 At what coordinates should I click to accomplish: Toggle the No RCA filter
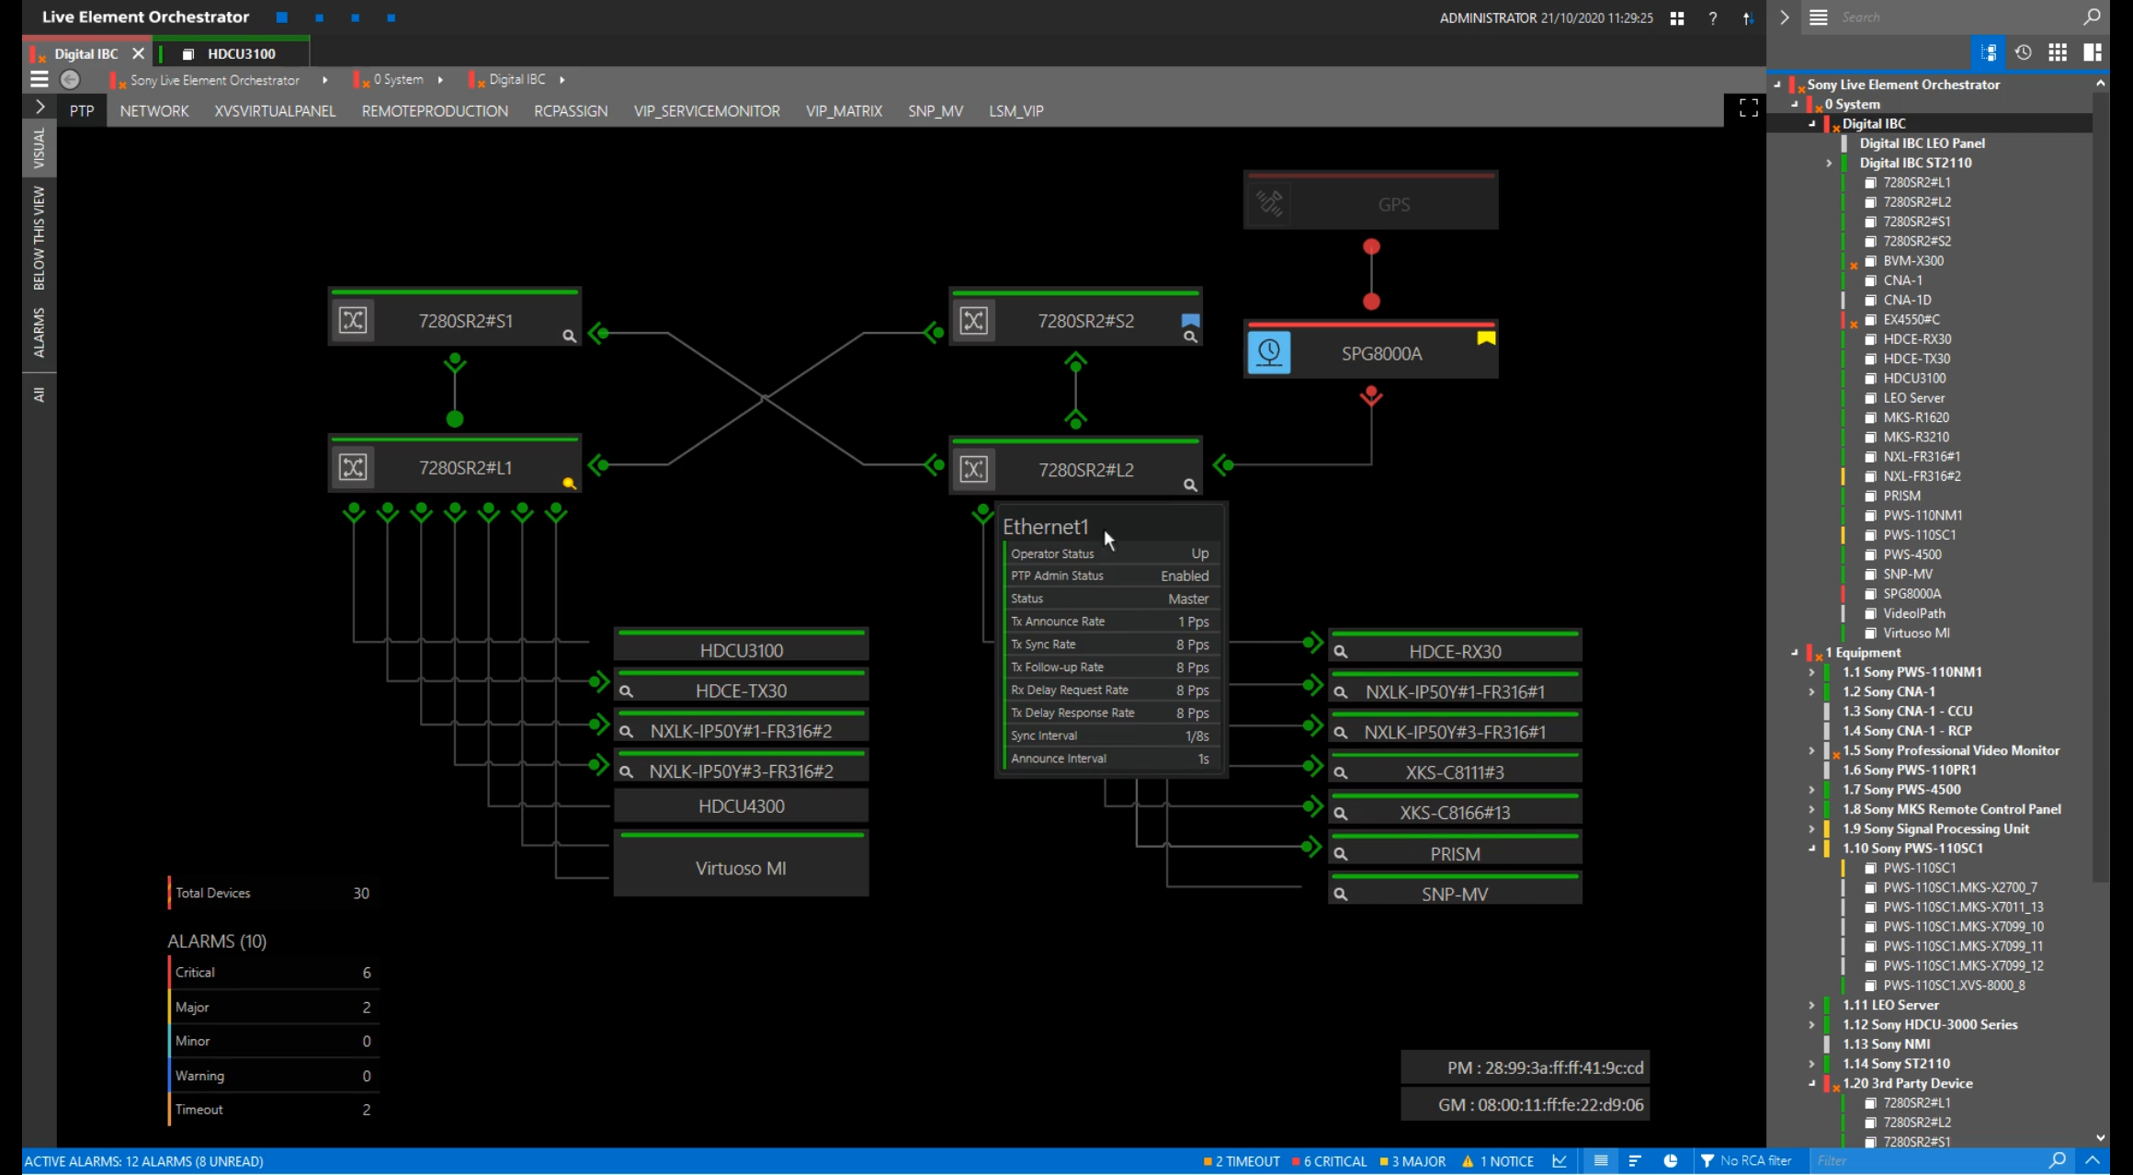pos(1745,1161)
